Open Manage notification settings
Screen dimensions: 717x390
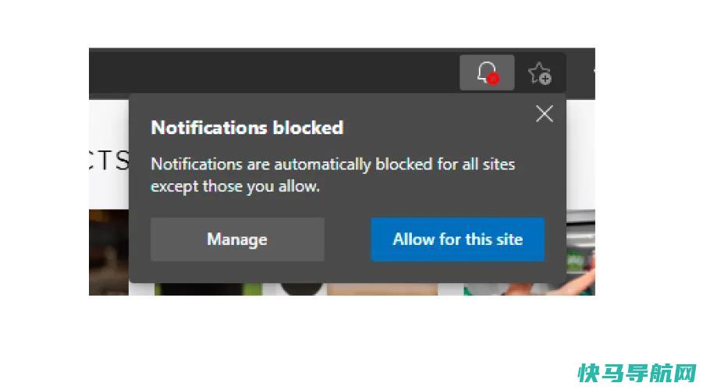(x=237, y=239)
